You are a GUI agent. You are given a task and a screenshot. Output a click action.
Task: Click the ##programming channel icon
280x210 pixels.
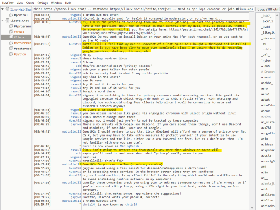[10, 26]
